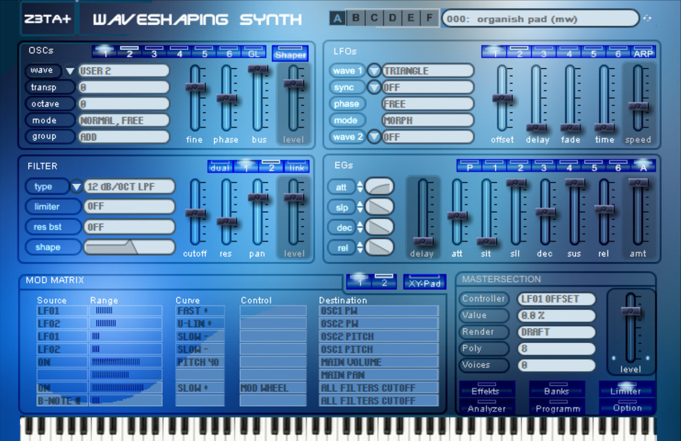681x441 pixels.
Task: Click the filter shape curve display
Action: click(x=130, y=247)
